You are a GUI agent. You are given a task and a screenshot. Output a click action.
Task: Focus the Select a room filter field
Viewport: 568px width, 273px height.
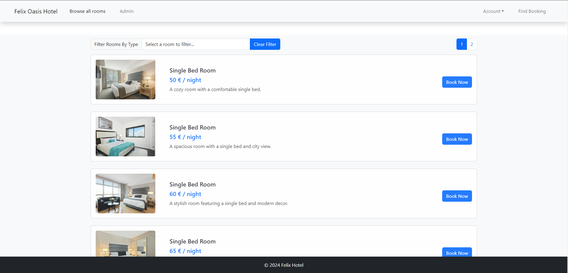pos(196,44)
